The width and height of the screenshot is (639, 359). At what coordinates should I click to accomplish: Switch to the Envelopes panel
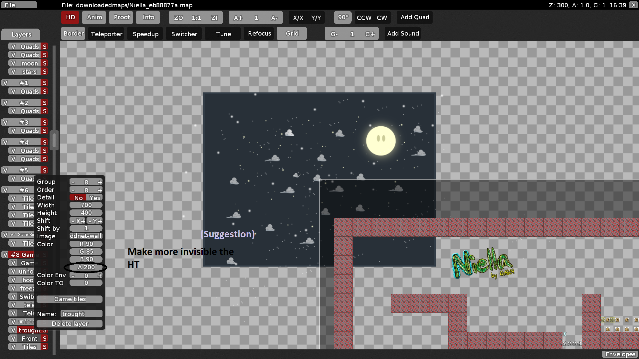tap(620, 354)
